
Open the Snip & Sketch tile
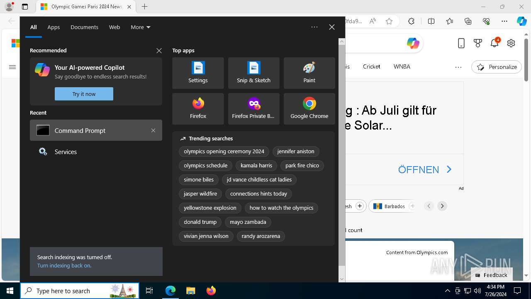pyautogui.click(x=253, y=73)
